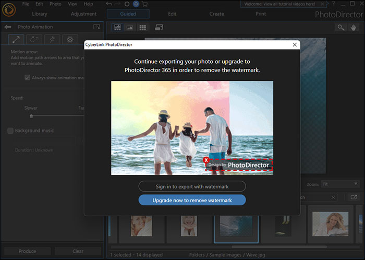Select the Wave.jpg thumbnail in filmstrip
The width and height of the screenshot is (365, 260).
[236, 225]
